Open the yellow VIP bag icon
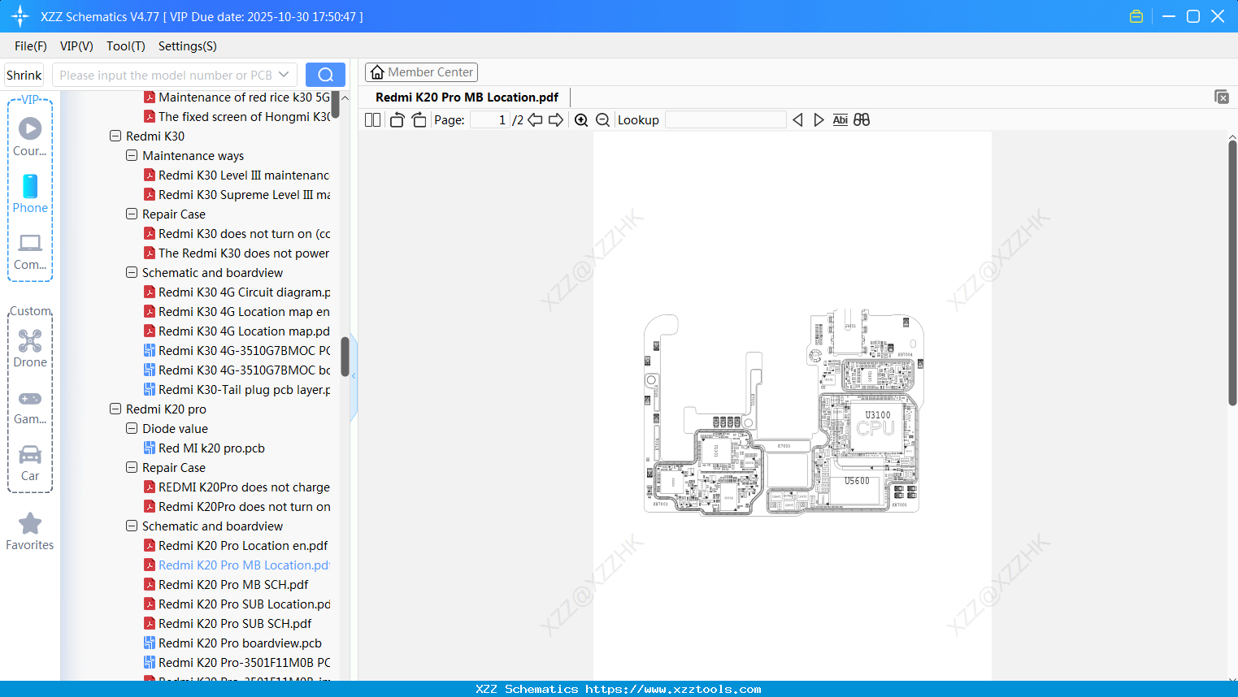This screenshot has height=697, width=1238. tap(1136, 16)
